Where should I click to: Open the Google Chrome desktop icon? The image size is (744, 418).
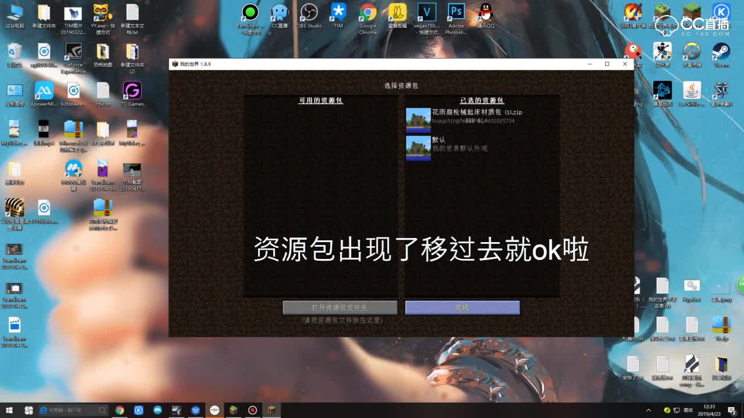tap(367, 19)
